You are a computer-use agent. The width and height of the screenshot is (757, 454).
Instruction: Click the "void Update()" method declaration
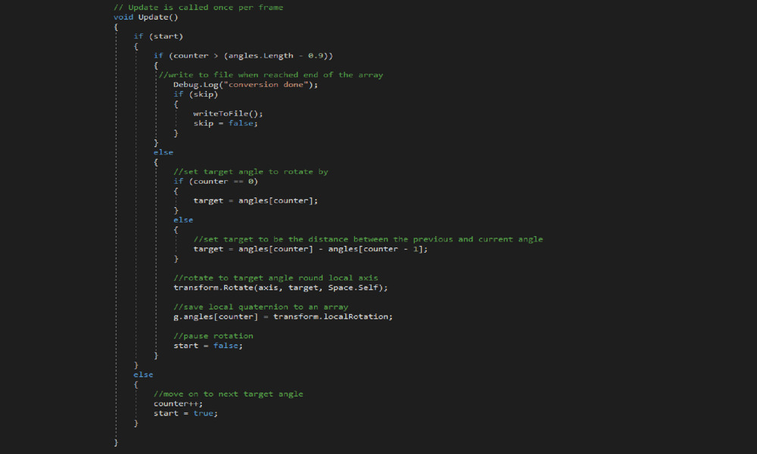coord(146,17)
